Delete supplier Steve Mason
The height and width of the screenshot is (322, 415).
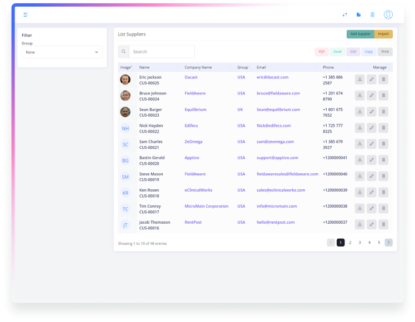(x=383, y=176)
